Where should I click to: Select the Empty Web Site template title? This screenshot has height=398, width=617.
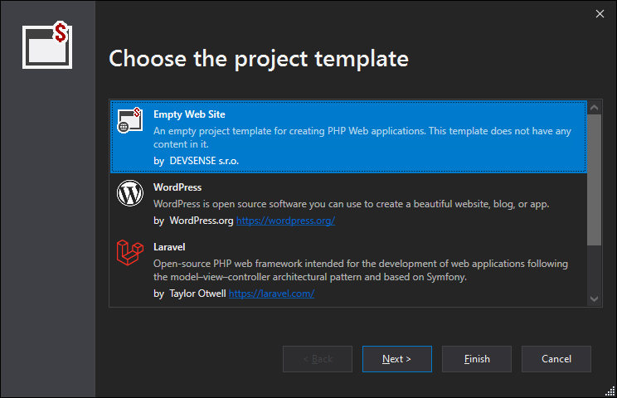(x=189, y=114)
